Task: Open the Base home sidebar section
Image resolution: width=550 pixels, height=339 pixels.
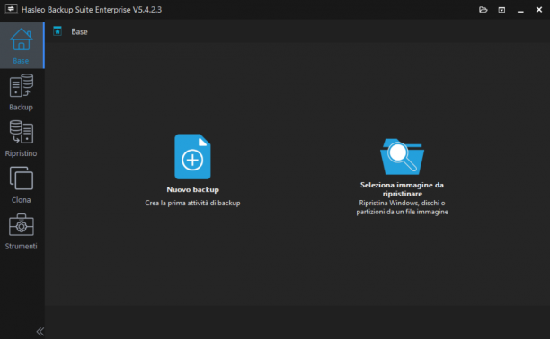Action: (x=22, y=46)
